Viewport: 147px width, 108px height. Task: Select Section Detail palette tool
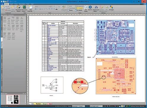coord(9,27)
